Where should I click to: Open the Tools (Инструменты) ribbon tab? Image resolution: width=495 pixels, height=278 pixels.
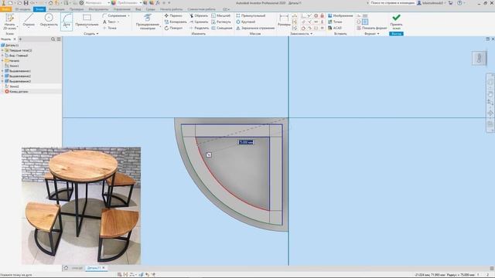[x=98, y=9]
